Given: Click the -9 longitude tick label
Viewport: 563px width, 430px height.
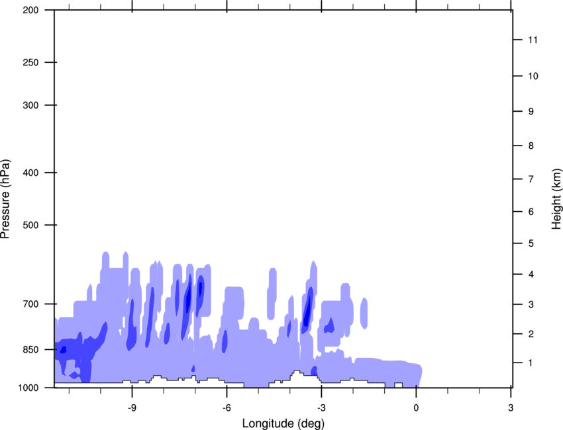Looking at the screenshot, I should click(x=132, y=408).
